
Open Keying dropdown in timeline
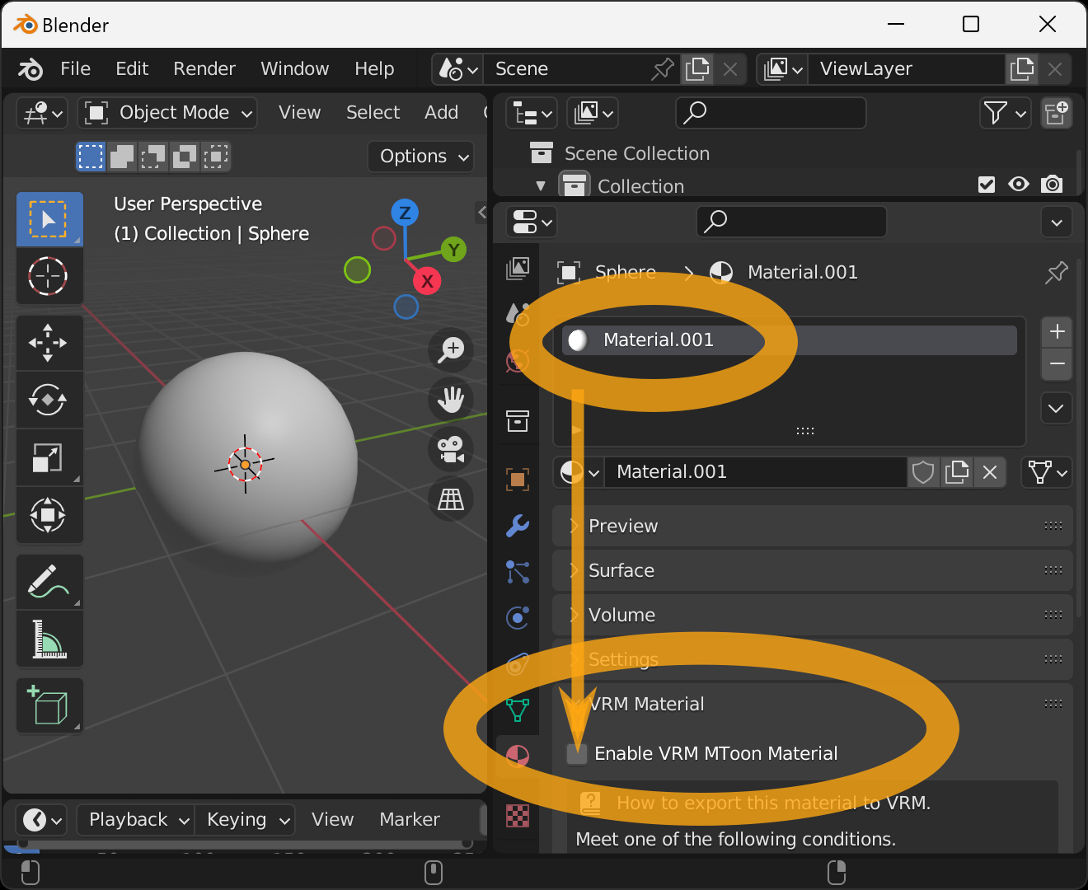click(245, 820)
